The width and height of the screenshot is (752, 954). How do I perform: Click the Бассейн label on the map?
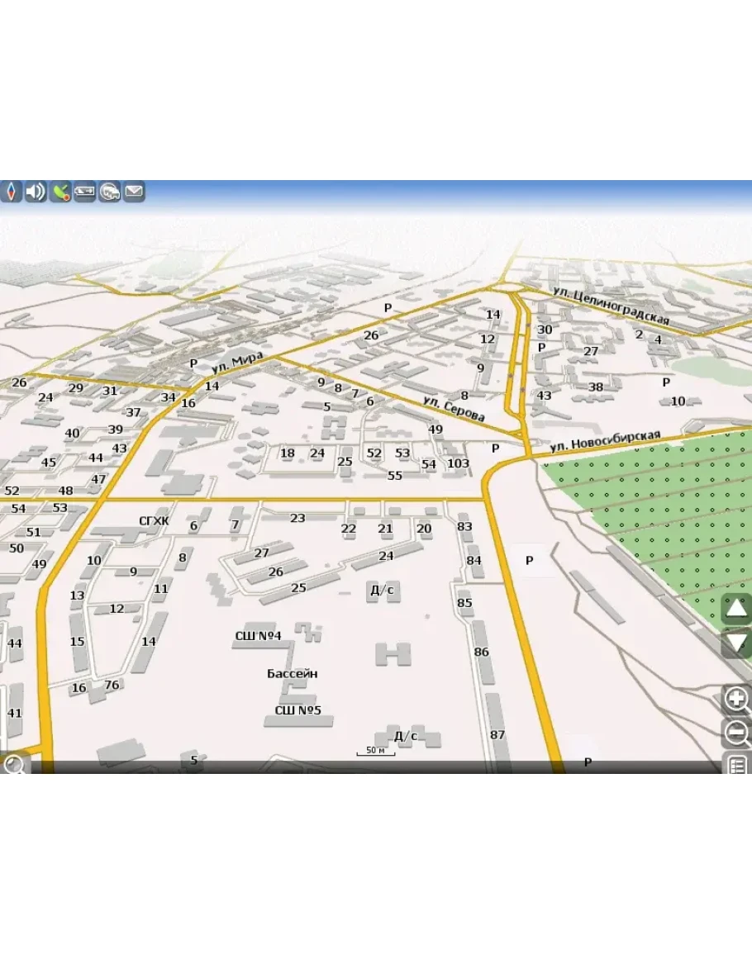[x=292, y=674]
